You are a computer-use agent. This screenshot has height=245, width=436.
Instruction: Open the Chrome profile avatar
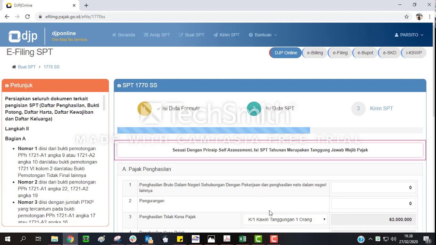click(x=419, y=17)
